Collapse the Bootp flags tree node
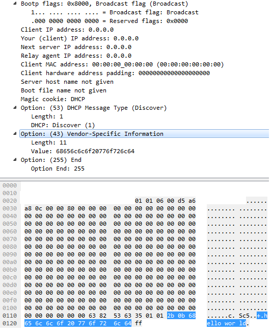 point(15,4)
